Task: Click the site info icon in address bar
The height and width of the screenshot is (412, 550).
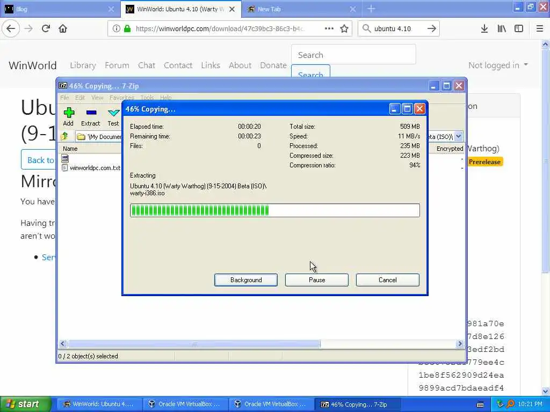Action: pyautogui.click(x=116, y=29)
